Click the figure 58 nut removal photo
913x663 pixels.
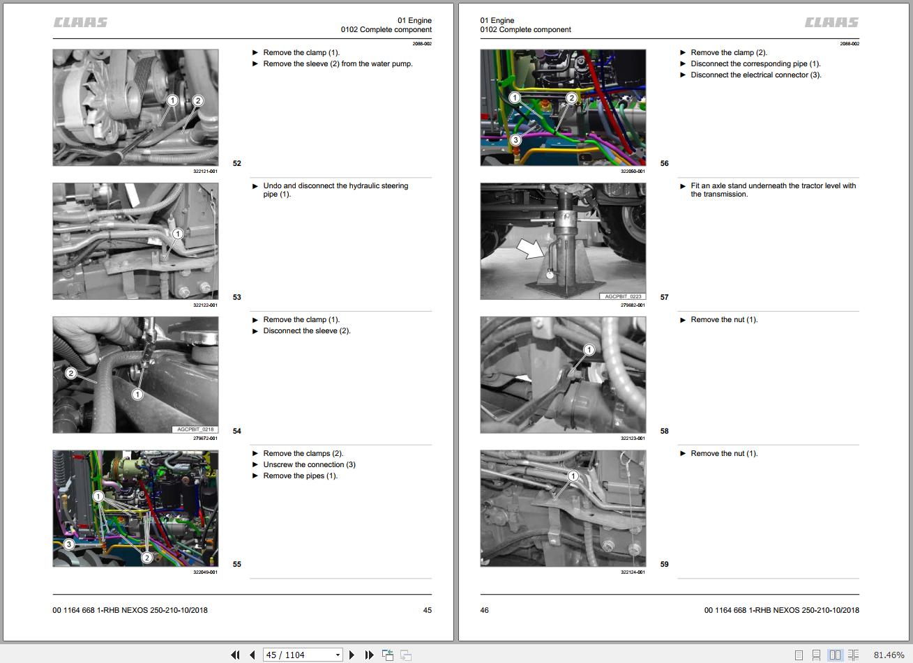coord(563,375)
